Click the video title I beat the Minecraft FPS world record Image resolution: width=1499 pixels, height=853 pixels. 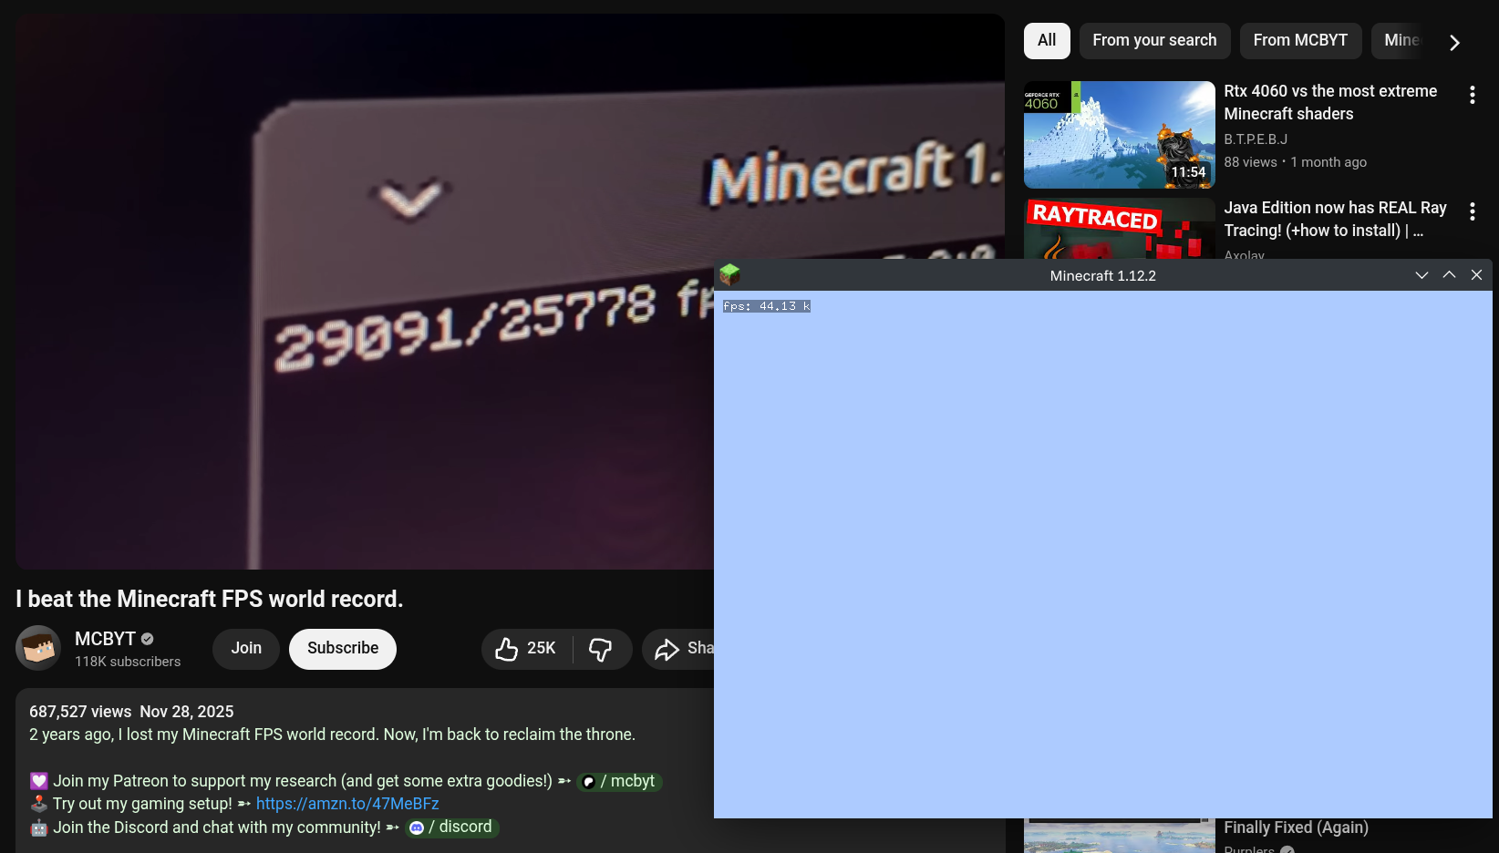pyautogui.click(x=209, y=599)
